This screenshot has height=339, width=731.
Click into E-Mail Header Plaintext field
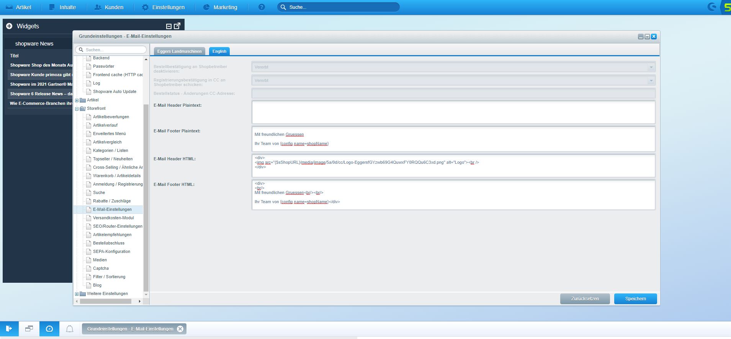(x=453, y=112)
